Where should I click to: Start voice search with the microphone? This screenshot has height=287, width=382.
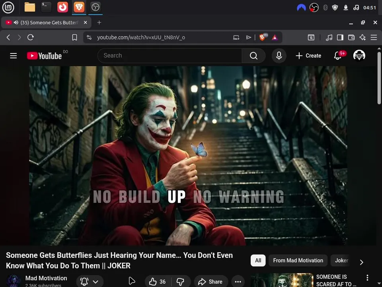coord(279,56)
